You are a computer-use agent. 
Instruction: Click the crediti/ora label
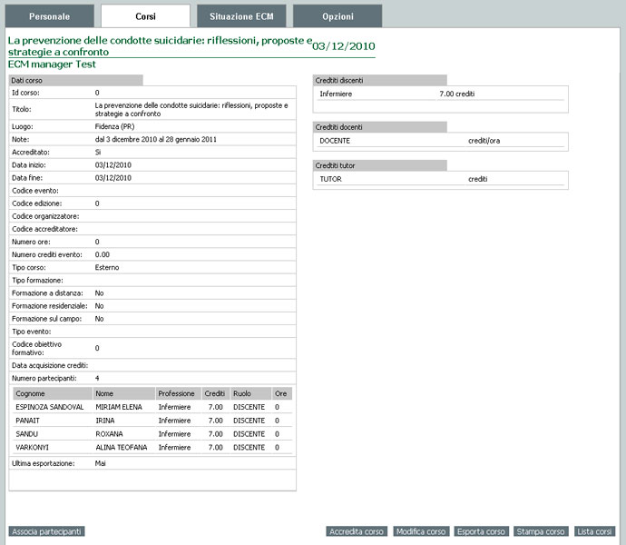pos(484,141)
